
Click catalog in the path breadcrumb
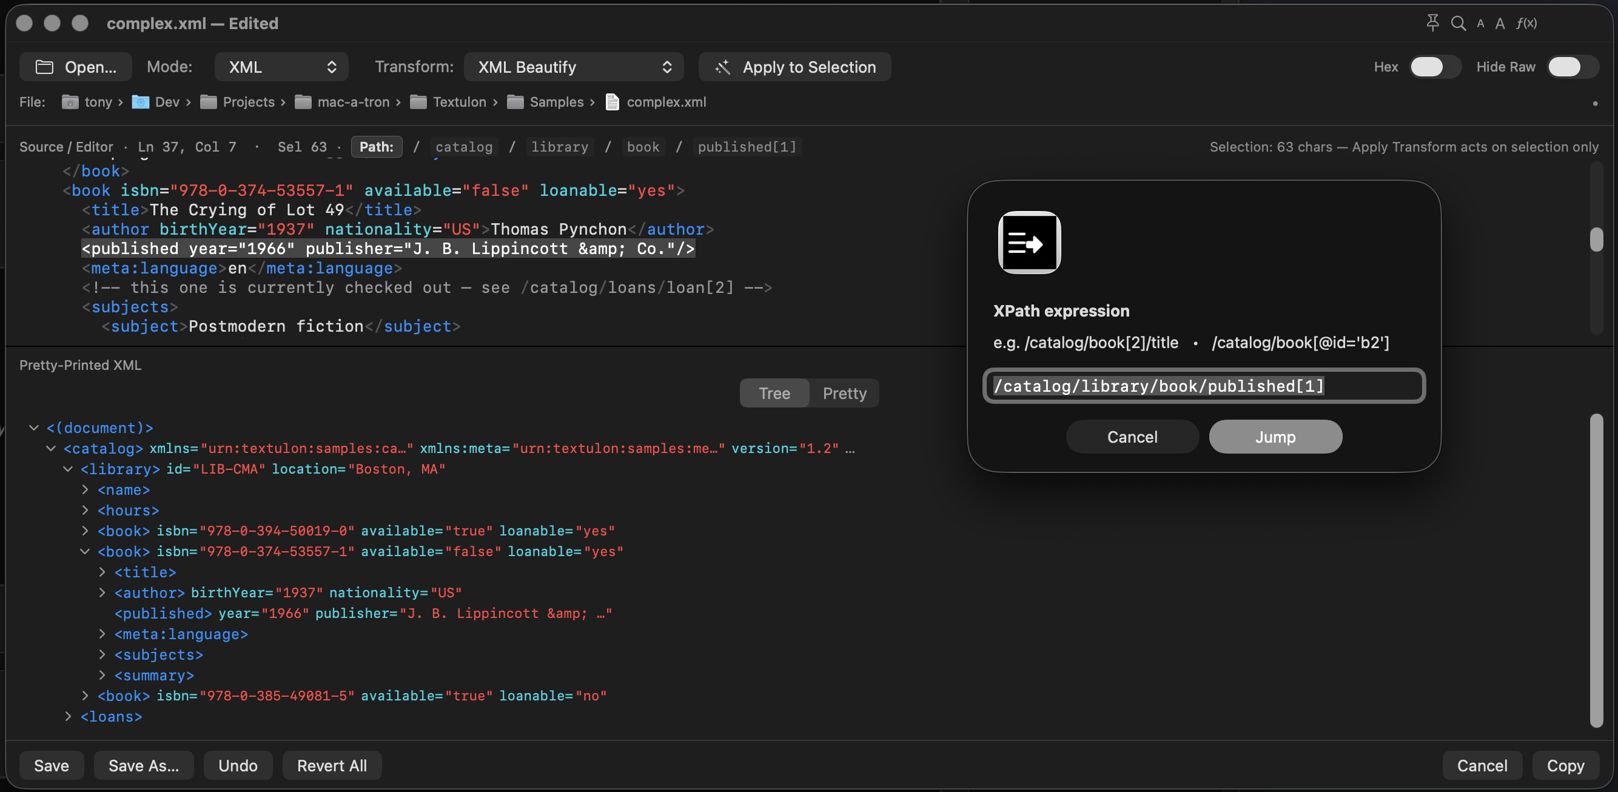[464, 147]
